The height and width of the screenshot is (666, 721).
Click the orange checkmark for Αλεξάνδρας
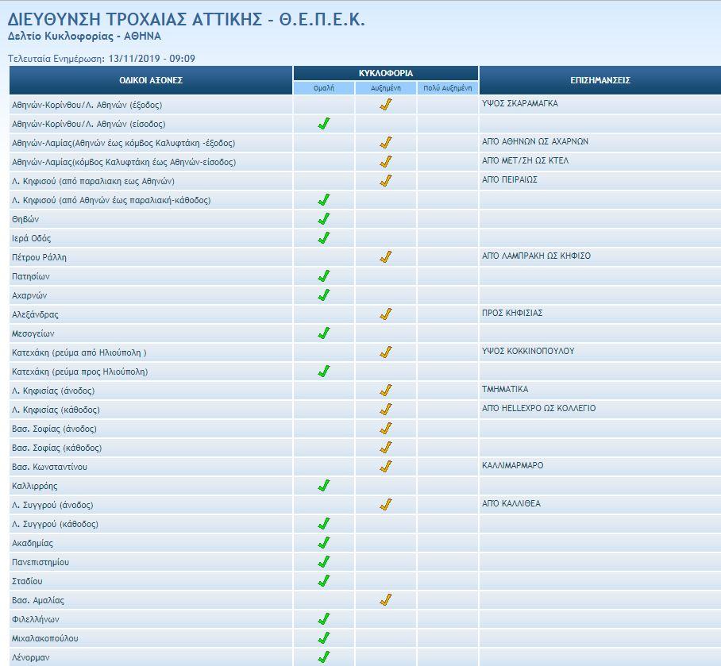click(x=385, y=314)
